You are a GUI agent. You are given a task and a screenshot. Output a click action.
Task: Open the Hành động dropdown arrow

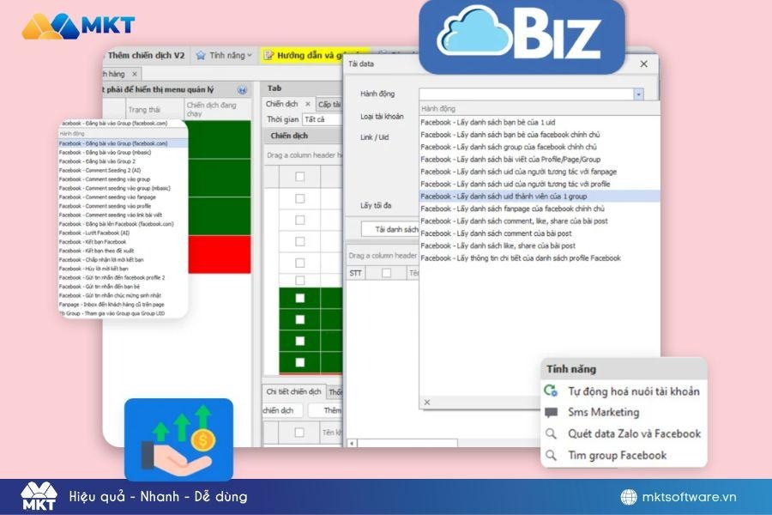638,94
